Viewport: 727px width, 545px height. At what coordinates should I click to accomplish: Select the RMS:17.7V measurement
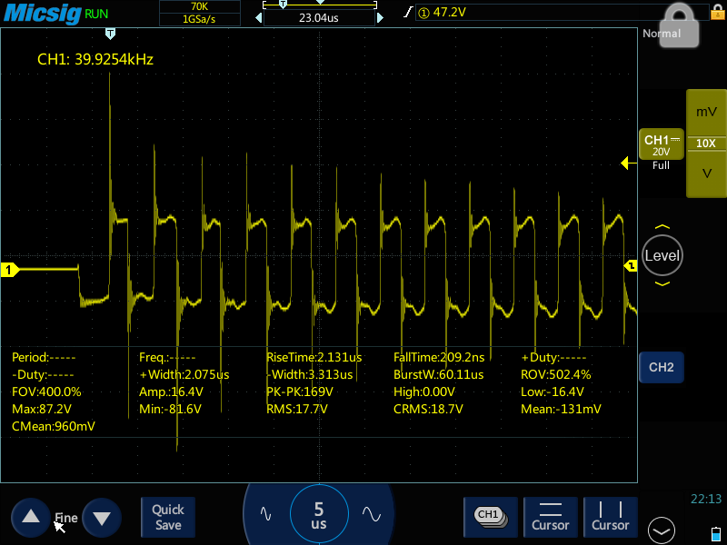[297, 410]
